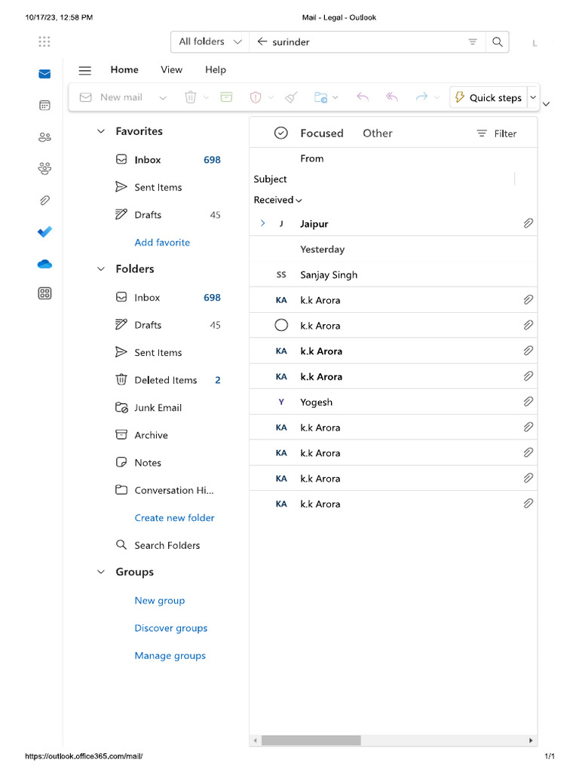579x772 pixels.
Task: Collapse the Favorites section
Action: pyautogui.click(x=101, y=131)
